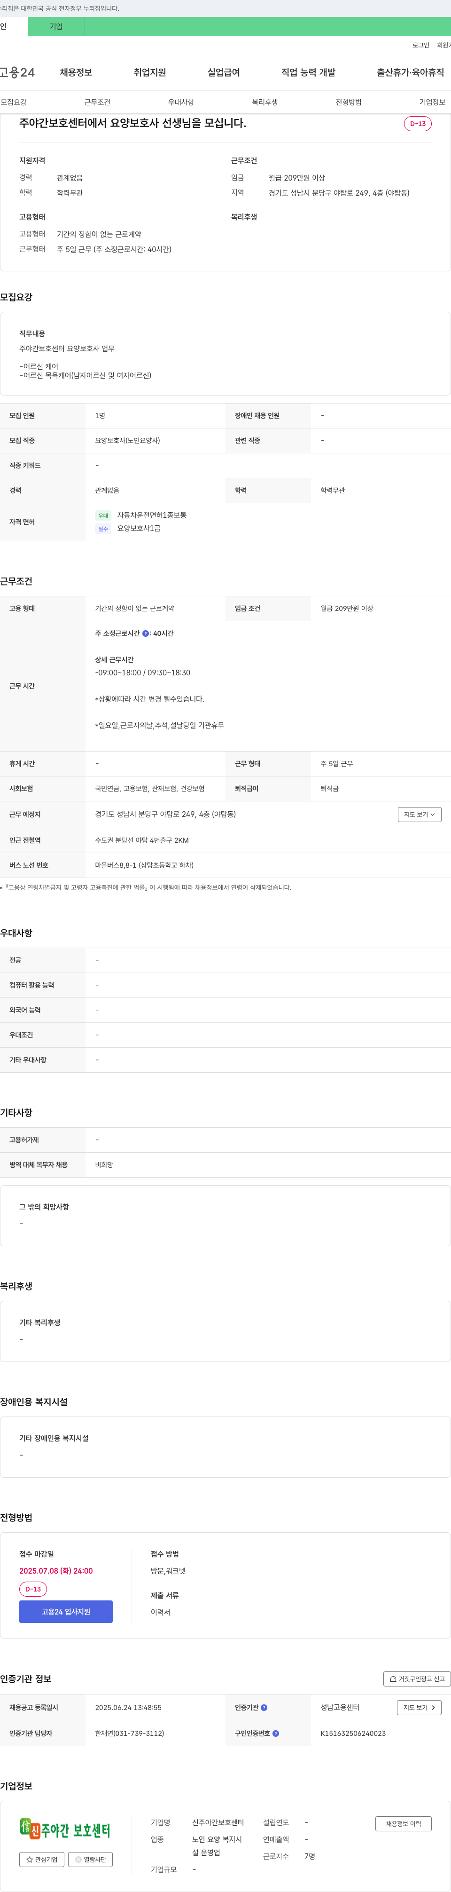Click the 고용24 입사지원 button
451x1892 pixels.
click(x=66, y=1611)
